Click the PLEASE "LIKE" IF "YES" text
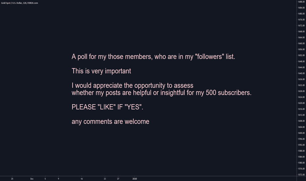Screen dimensions: 306x181 [108, 107]
